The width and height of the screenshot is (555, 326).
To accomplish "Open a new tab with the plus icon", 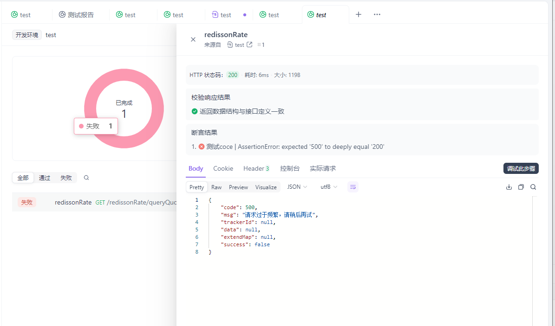I will tap(358, 14).
